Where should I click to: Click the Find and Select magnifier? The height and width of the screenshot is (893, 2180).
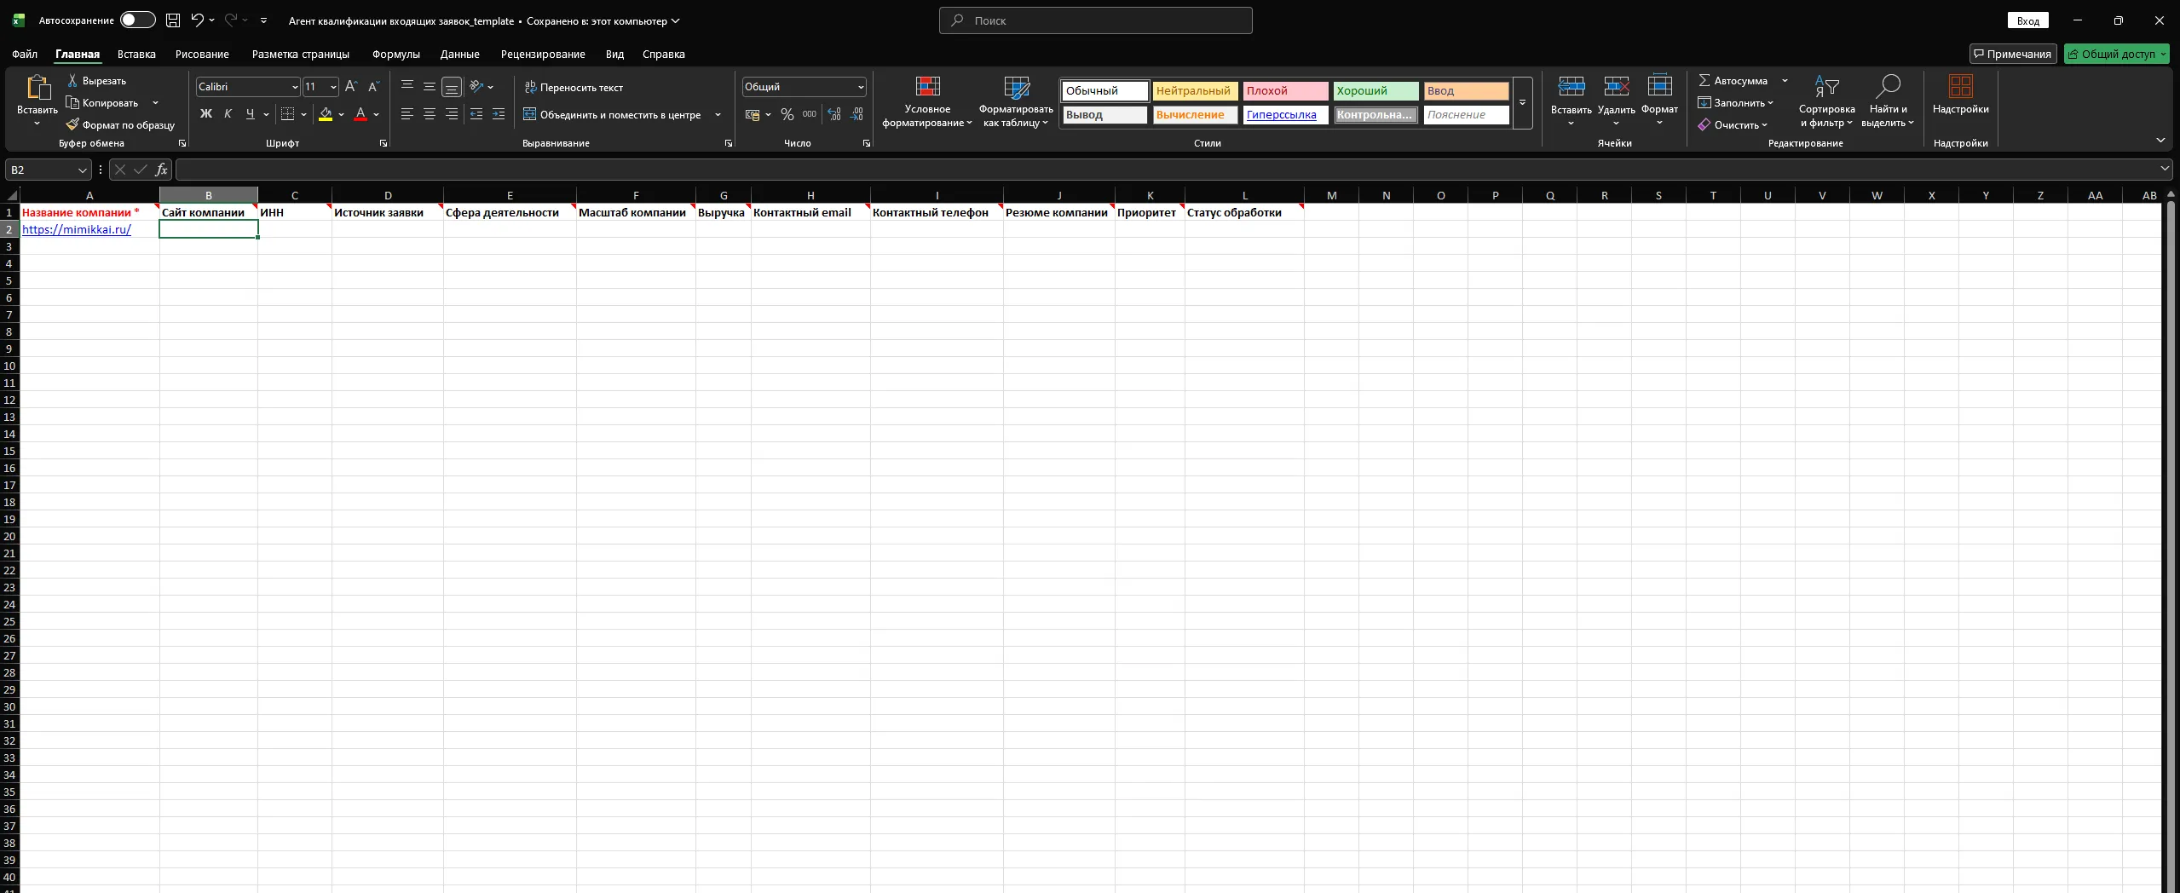pos(1887,87)
